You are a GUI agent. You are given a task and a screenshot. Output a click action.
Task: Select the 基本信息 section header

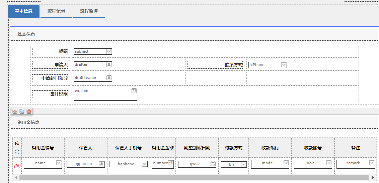point(194,34)
